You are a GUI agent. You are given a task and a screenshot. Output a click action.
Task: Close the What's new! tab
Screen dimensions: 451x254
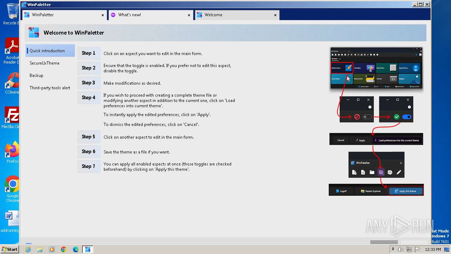pos(189,15)
